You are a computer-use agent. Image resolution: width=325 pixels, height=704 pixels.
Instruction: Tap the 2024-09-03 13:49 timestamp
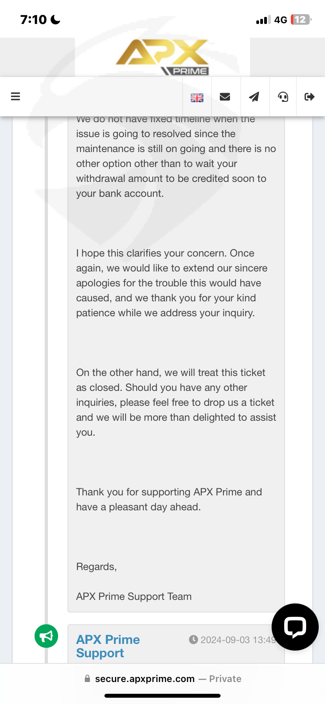238,640
